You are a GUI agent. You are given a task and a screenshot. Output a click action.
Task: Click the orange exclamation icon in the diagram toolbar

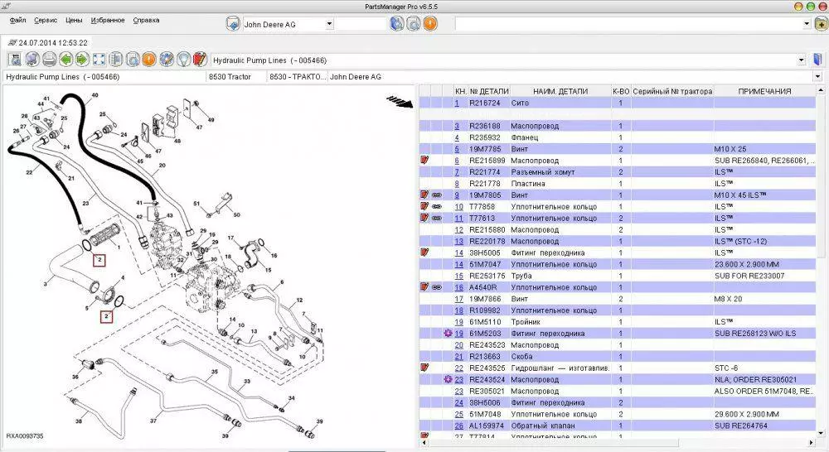click(x=148, y=60)
